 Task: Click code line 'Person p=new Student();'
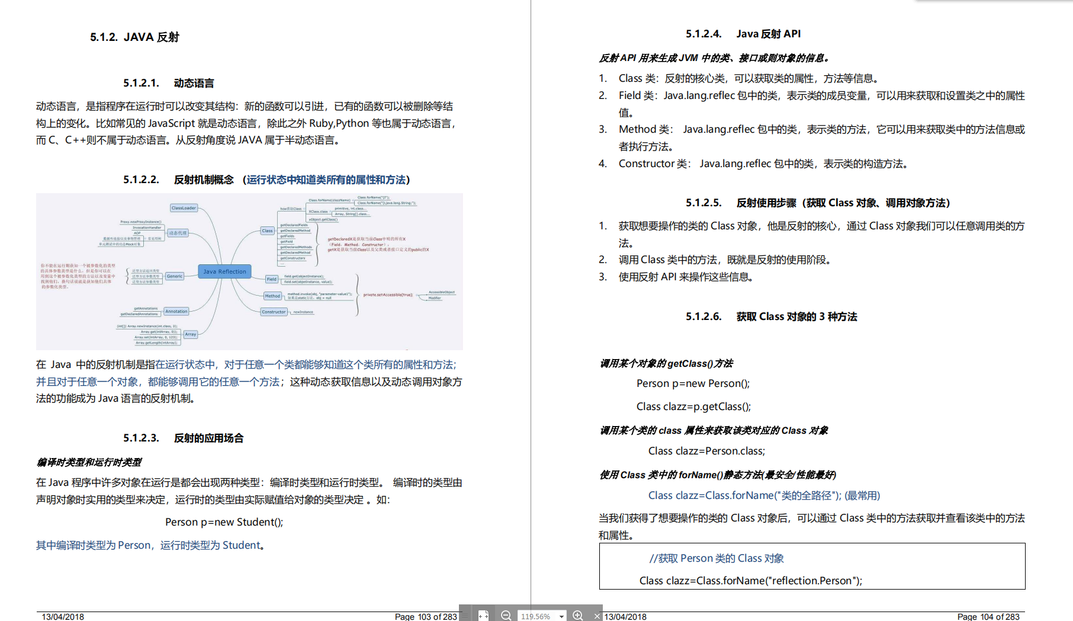(224, 522)
